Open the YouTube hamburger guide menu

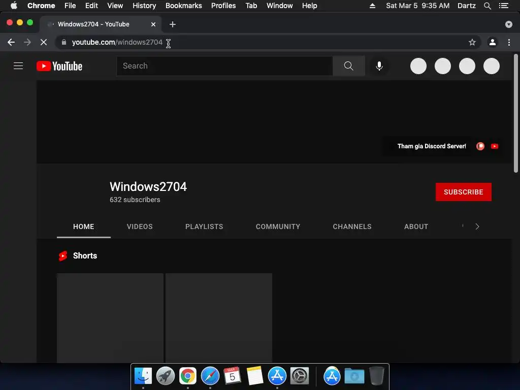18,66
